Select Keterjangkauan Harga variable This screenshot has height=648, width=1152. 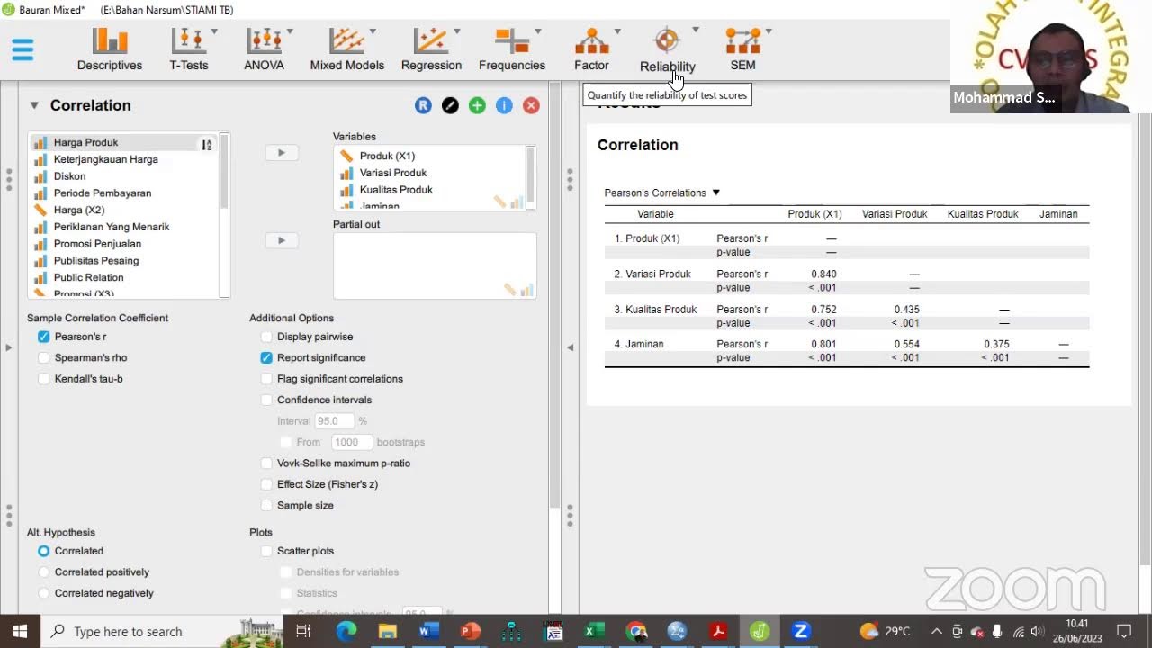[124, 159]
